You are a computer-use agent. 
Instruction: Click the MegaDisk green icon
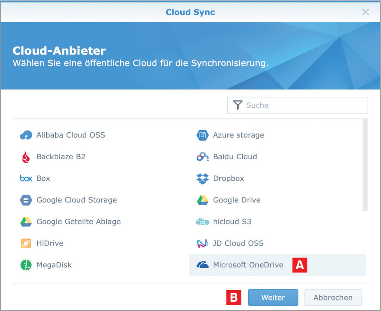coord(26,265)
